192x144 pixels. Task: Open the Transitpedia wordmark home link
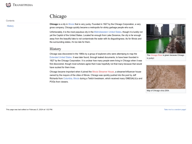[x=23, y=5]
